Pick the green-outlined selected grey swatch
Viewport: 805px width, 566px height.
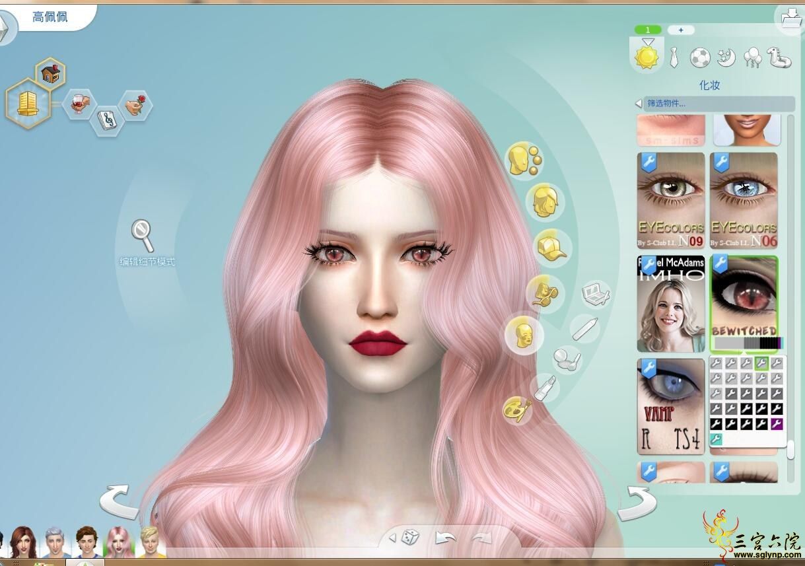pyautogui.click(x=761, y=363)
